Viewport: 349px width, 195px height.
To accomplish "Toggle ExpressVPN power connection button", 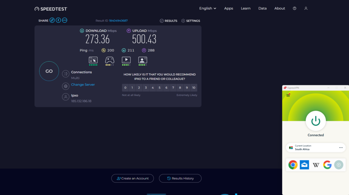I will point(316,121).
